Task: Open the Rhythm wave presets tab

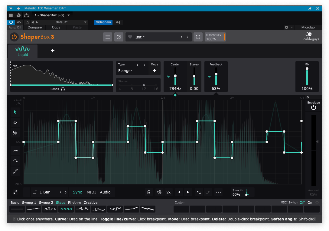Action: pyautogui.click(x=74, y=203)
